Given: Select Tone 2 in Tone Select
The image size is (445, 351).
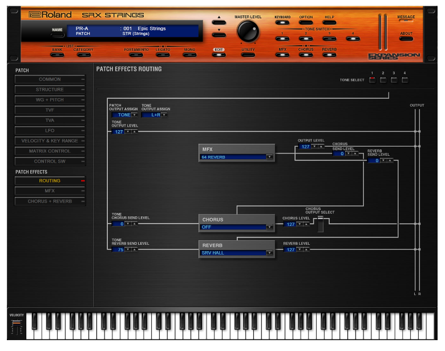Looking at the screenshot, I should click(383, 80).
